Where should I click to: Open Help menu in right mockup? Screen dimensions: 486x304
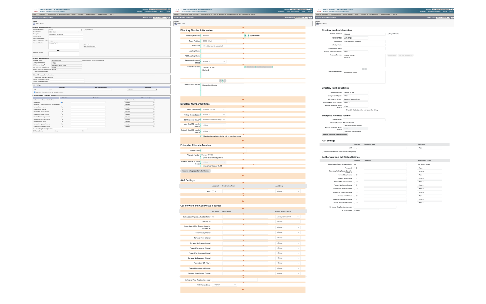395,15
